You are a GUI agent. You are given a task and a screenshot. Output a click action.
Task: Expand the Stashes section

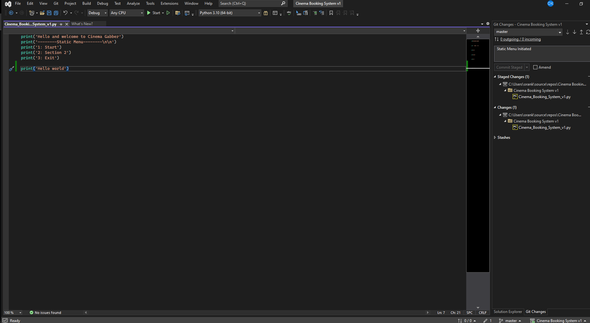[495, 137]
